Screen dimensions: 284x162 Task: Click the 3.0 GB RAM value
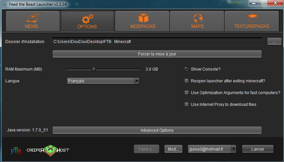(152, 69)
